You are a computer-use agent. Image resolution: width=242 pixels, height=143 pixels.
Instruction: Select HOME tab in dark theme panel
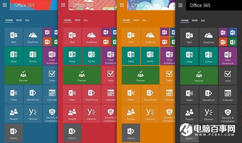click(185, 20)
